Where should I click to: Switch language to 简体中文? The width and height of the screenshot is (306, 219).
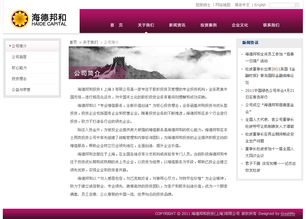pos(242,5)
